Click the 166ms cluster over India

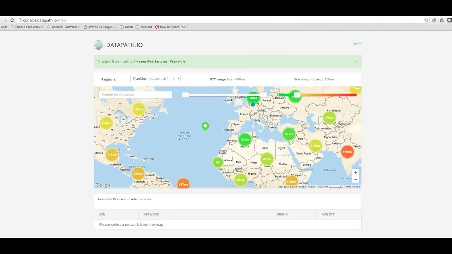347,152
